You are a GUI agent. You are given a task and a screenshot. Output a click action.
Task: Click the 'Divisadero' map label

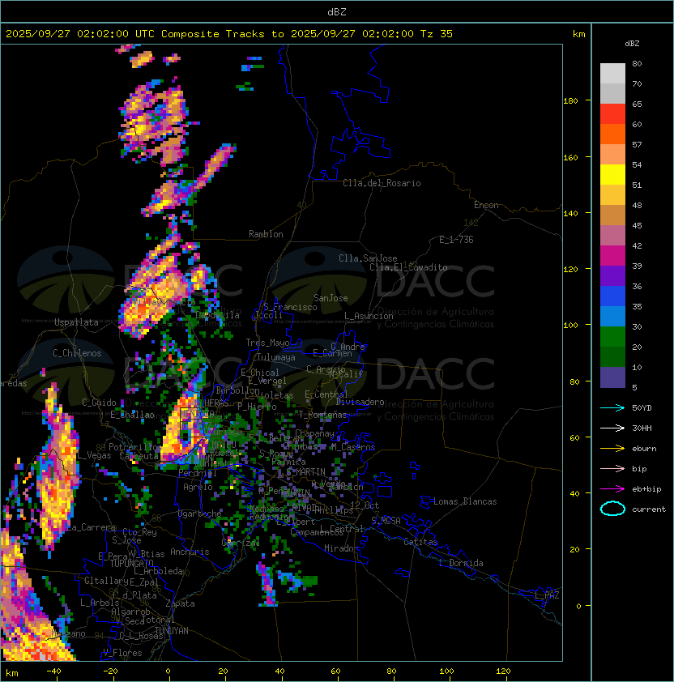(360, 402)
